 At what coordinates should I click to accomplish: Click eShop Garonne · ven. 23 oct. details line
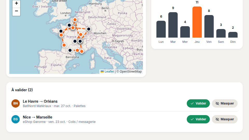(59, 122)
